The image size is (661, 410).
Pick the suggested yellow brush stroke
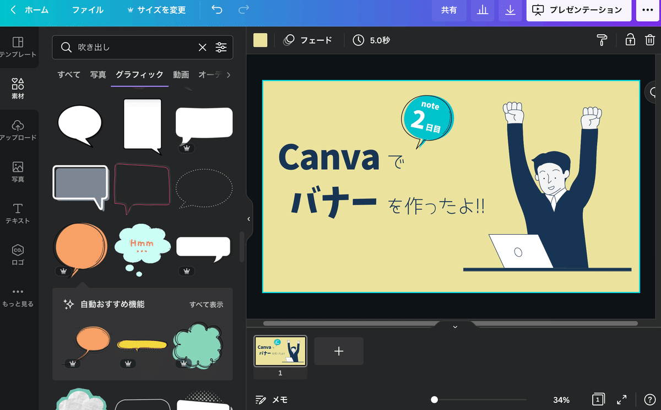(142, 345)
